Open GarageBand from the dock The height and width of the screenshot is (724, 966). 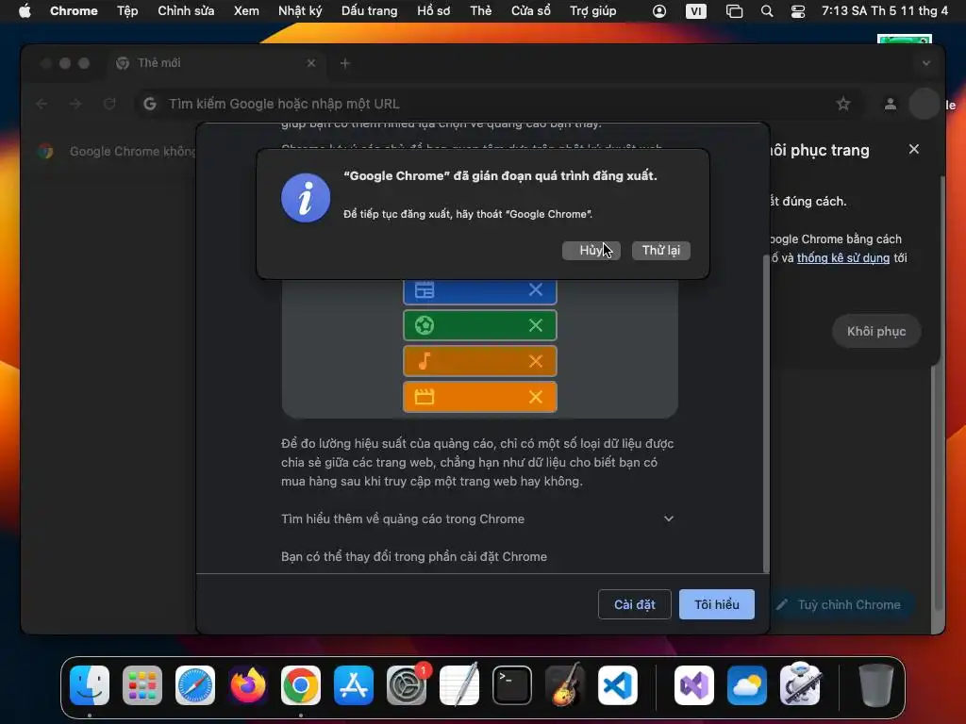pyautogui.click(x=565, y=685)
